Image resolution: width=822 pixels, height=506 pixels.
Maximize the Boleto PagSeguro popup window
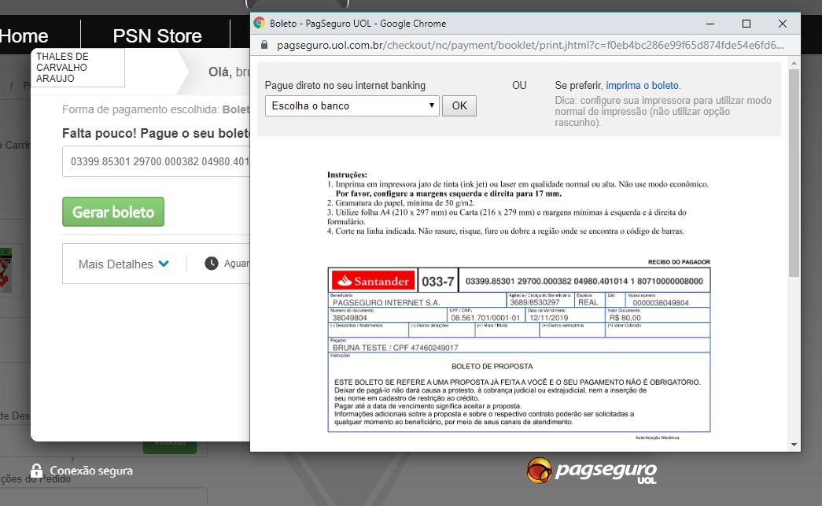click(746, 24)
